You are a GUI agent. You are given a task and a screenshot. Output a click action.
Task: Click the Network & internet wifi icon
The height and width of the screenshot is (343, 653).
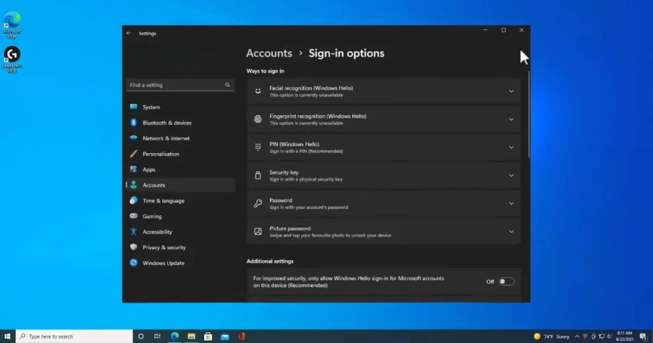click(x=134, y=138)
